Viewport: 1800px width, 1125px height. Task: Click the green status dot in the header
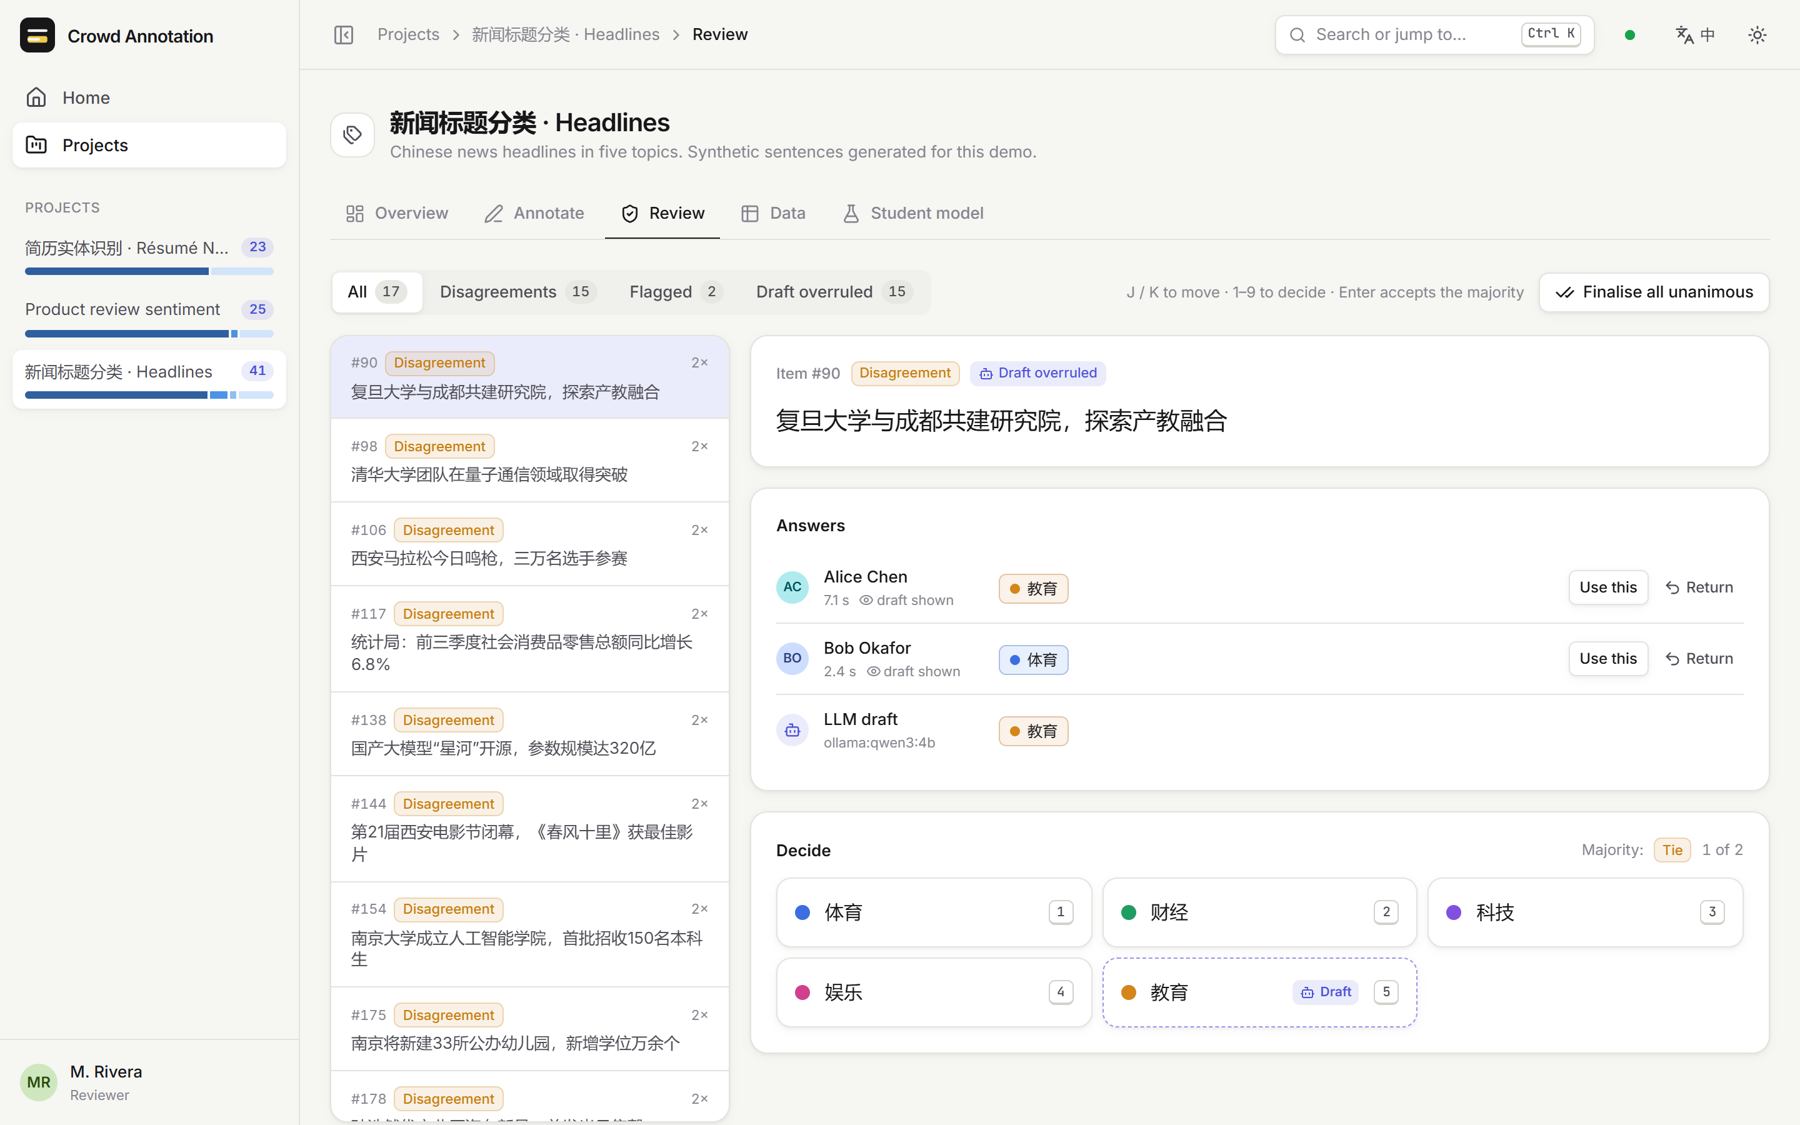pos(1629,35)
